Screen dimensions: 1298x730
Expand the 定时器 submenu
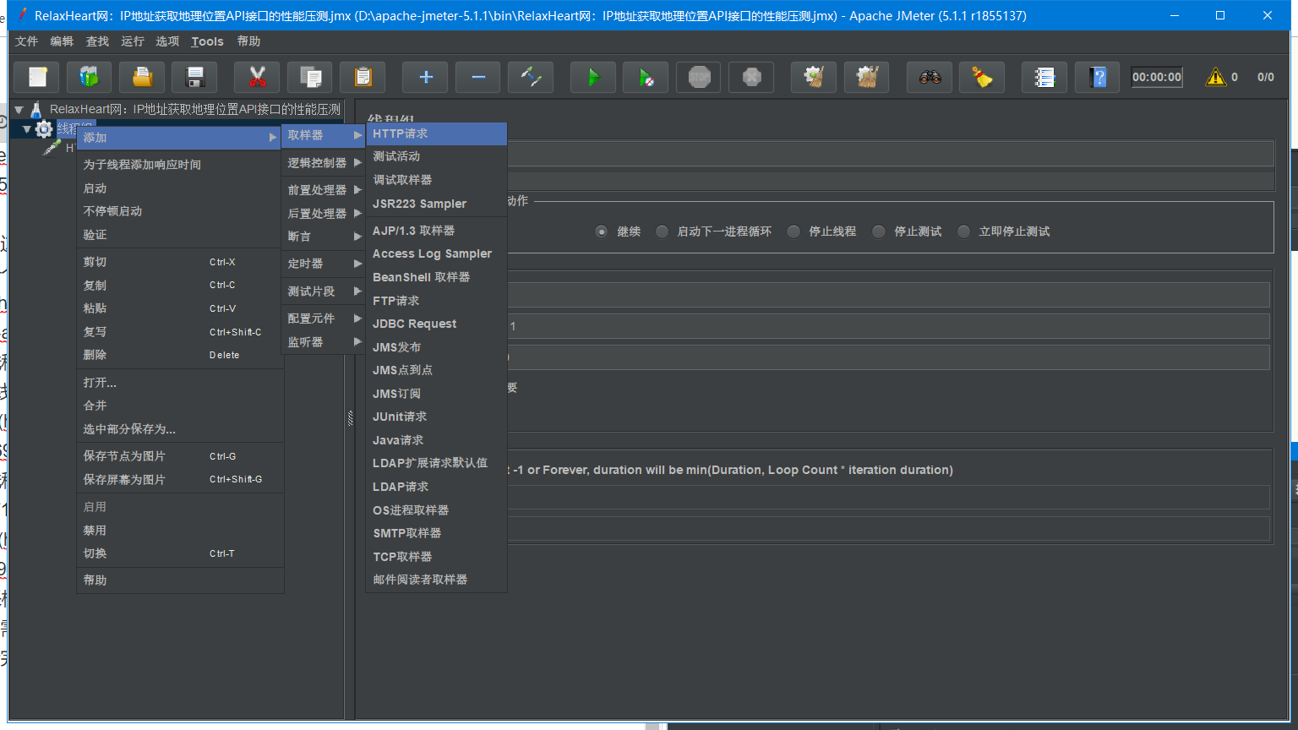coord(324,264)
